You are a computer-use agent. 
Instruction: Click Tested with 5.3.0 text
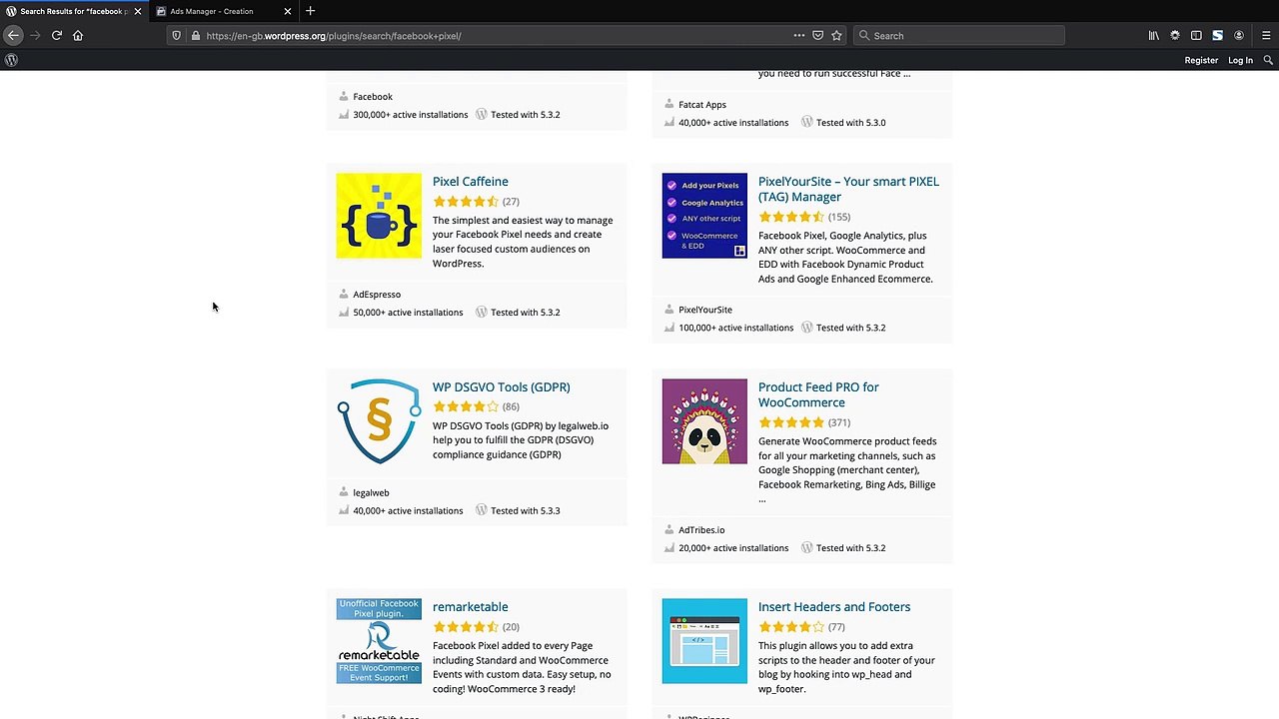tap(851, 123)
